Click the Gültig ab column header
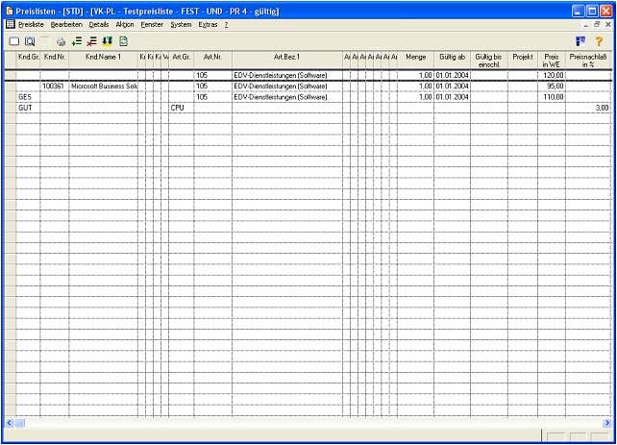Image resolution: width=617 pixels, height=445 pixels. [x=452, y=58]
